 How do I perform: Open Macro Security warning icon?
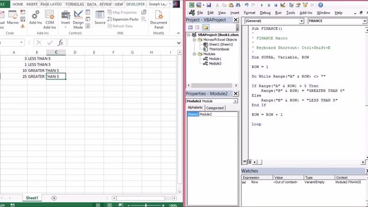[23, 26]
